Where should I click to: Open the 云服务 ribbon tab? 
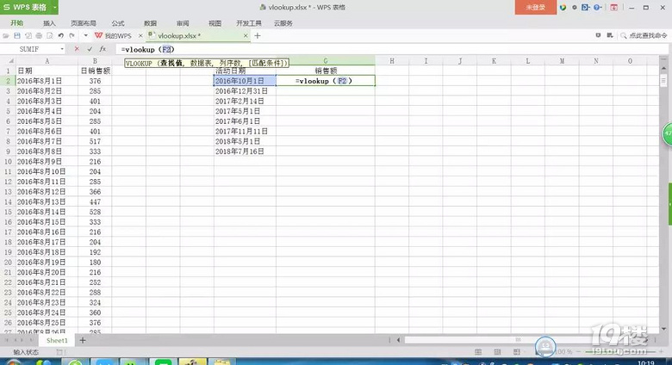(x=283, y=23)
